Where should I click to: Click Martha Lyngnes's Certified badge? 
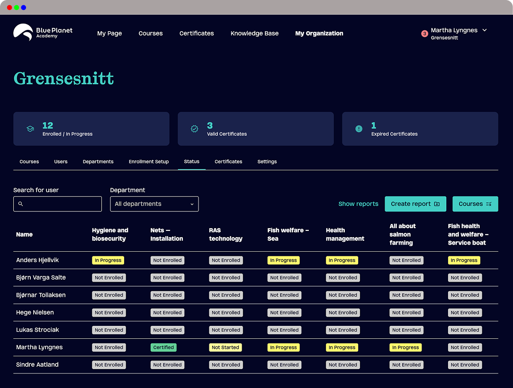coord(163,347)
